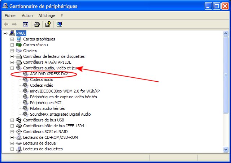Click the CD-ROM/DVD-ROM drive icon
The width and height of the screenshot is (231, 163).
click(19, 137)
